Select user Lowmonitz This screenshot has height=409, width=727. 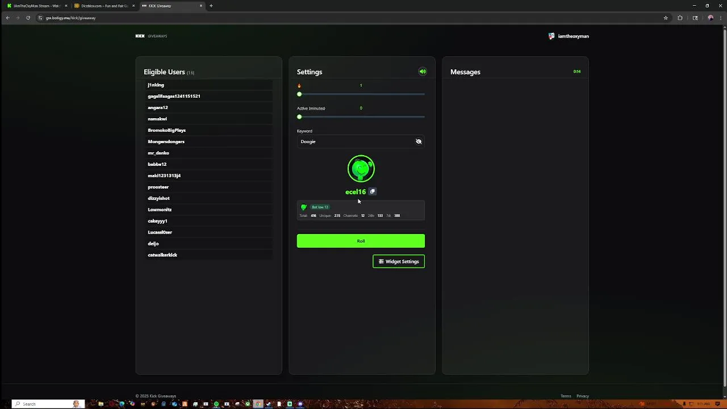(208, 210)
